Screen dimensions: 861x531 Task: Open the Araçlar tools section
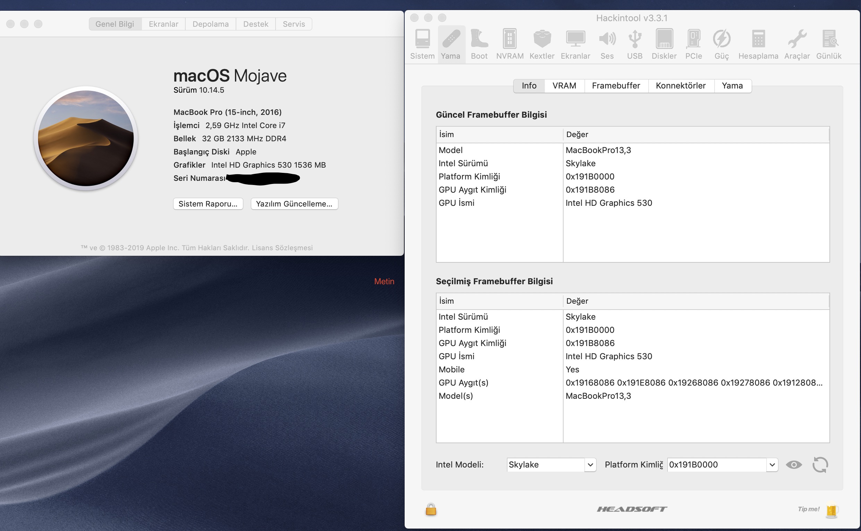click(797, 44)
